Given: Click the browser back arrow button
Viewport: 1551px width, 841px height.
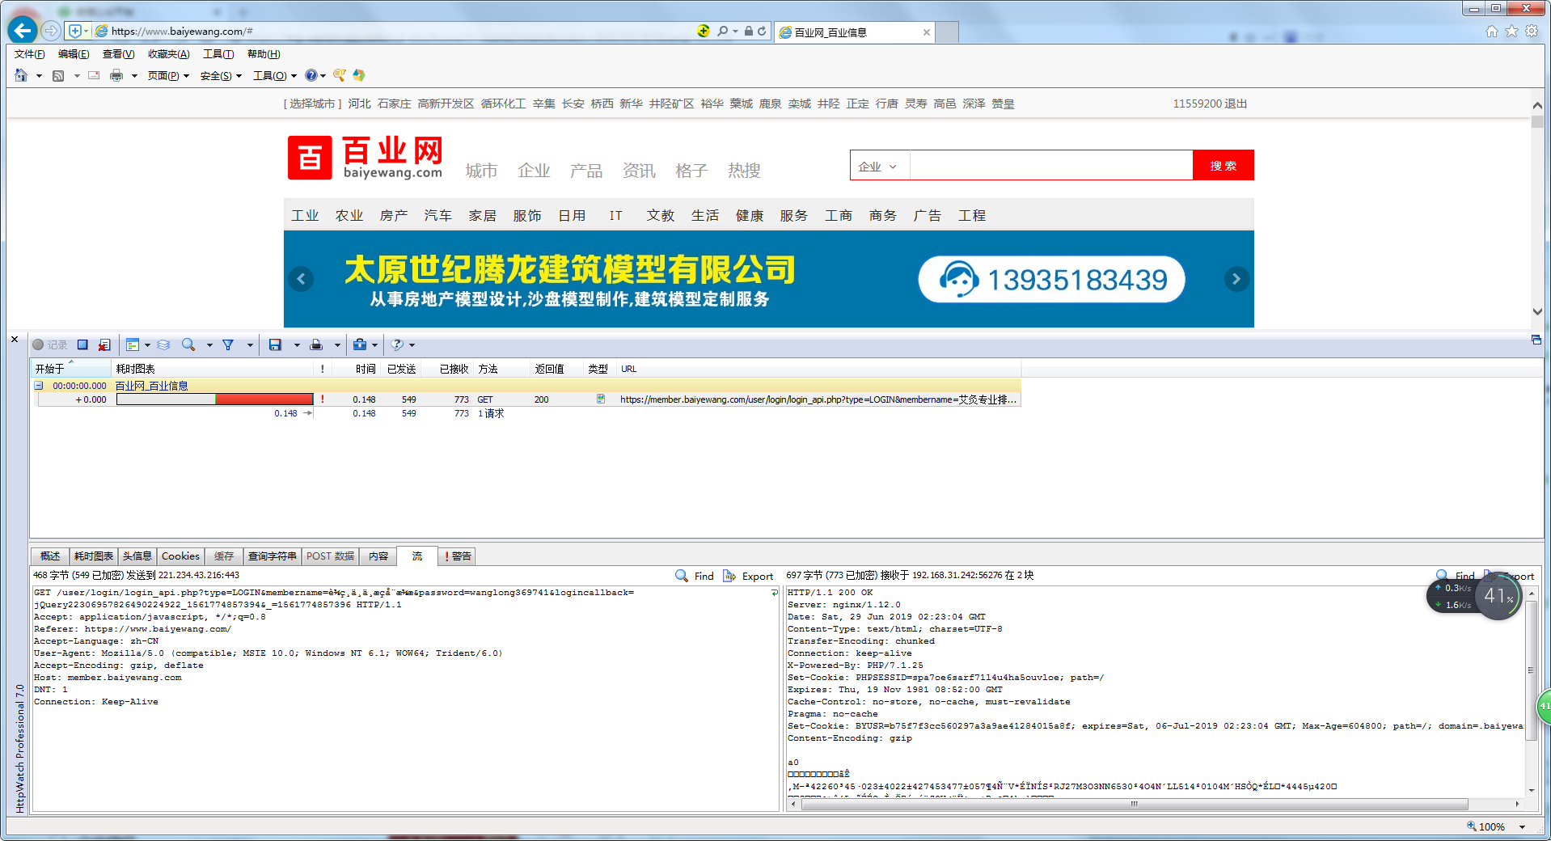Looking at the screenshot, I should [23, 31].
